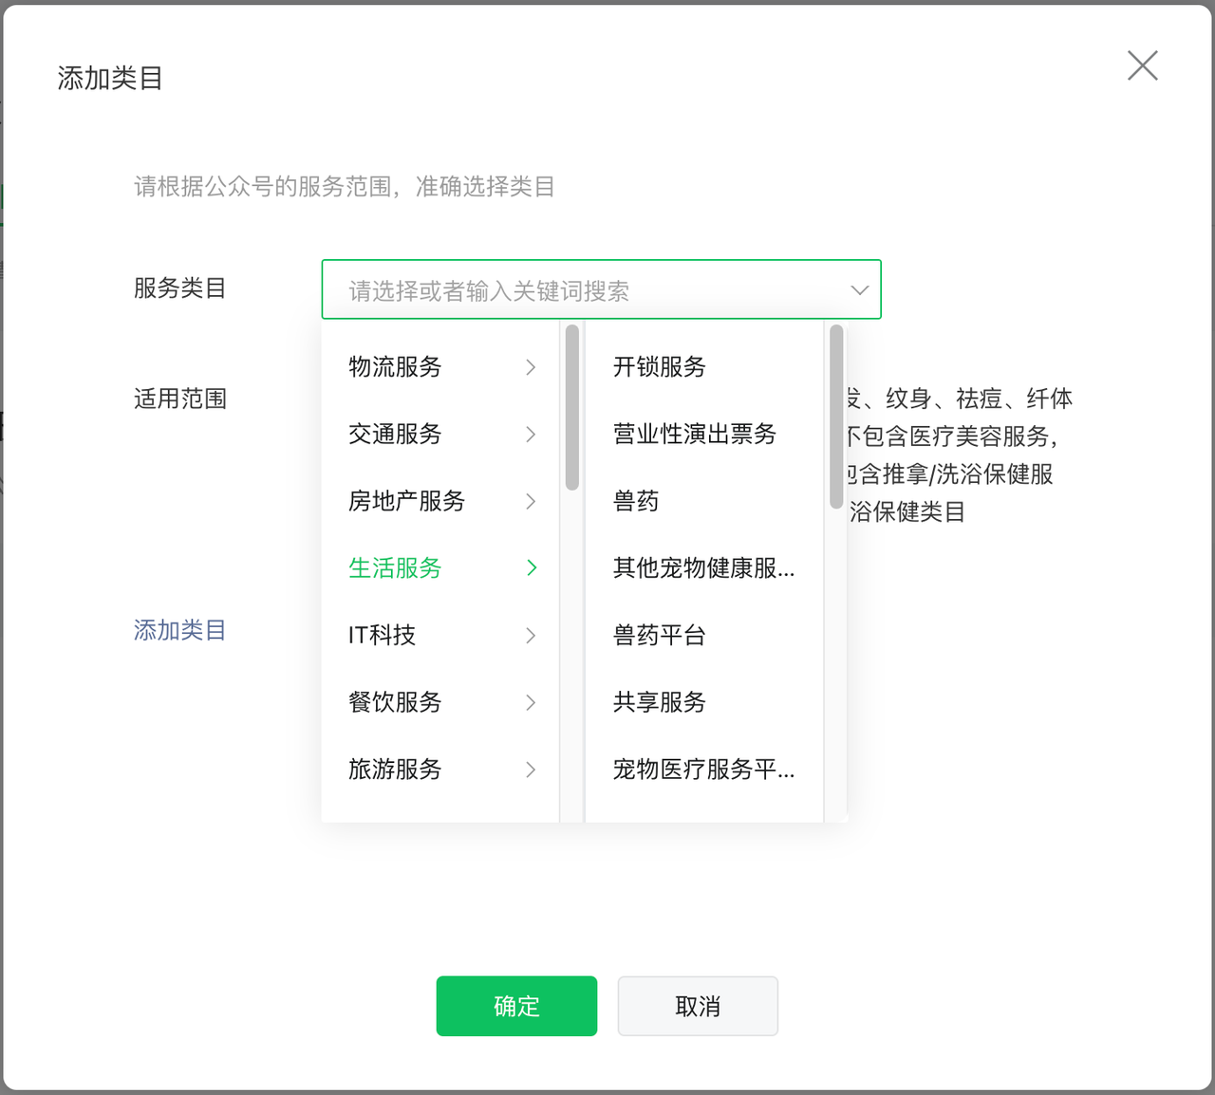This screenshot has height=1095, width=1215.
Task: Cancel with the 取消 button
Action: tap(698, 1006)
